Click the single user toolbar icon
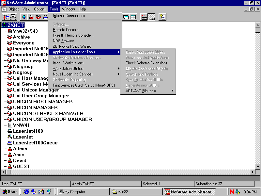This screenshot has height=196, width=261. pyautogui.click(x=31, y=17)
